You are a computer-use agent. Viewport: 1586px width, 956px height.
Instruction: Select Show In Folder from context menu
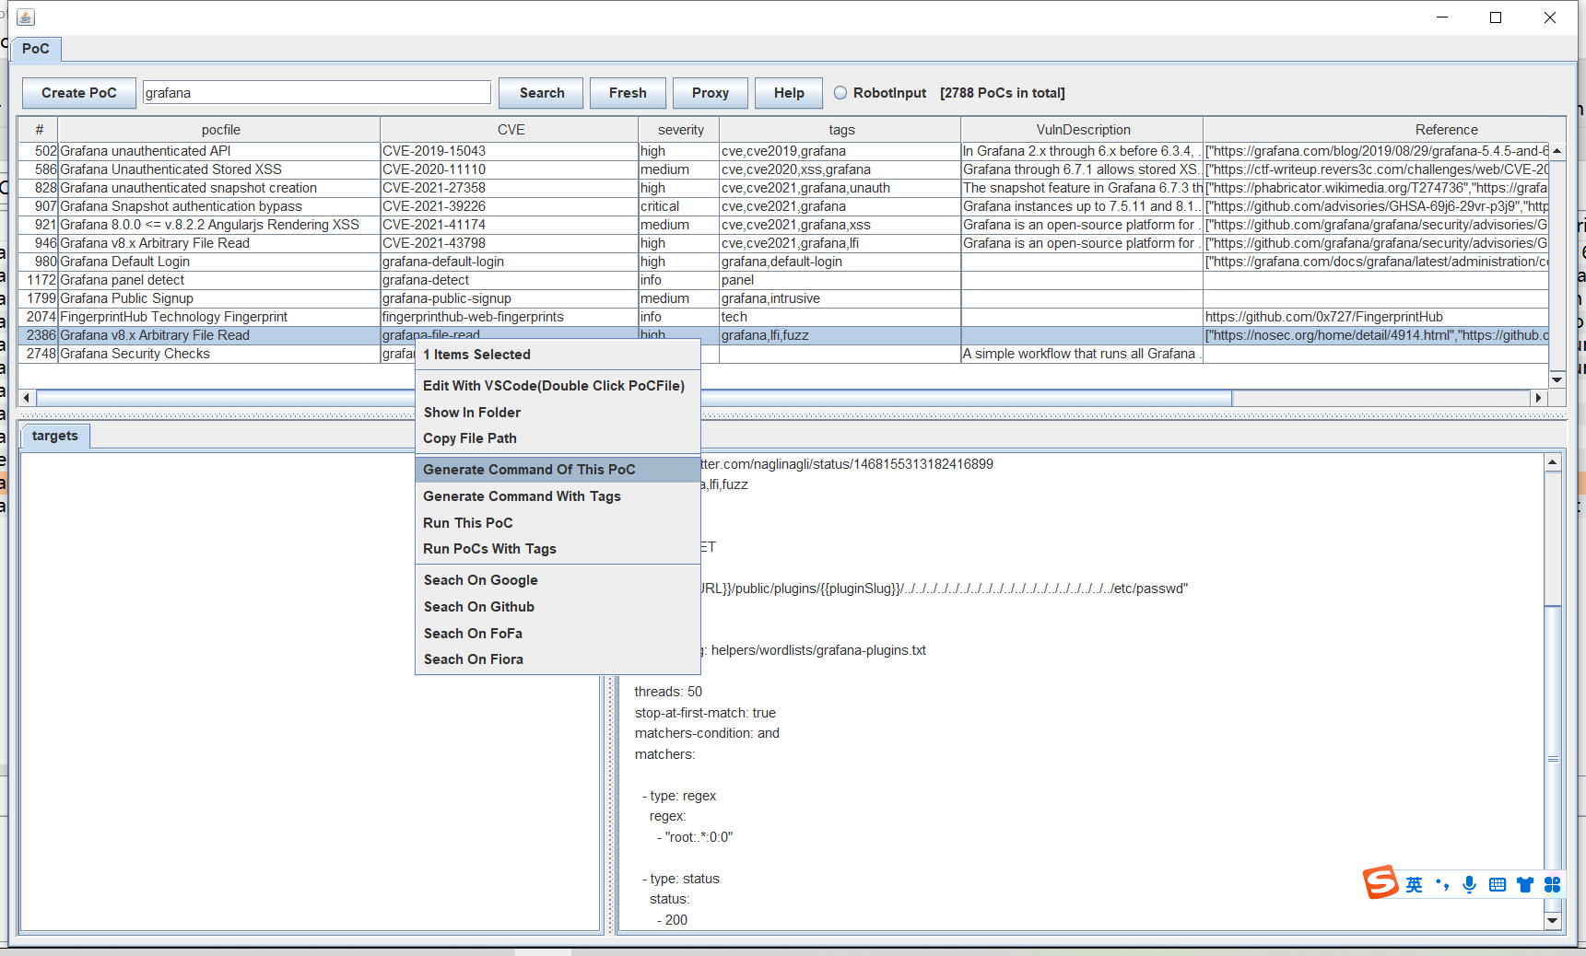[558, 413]
